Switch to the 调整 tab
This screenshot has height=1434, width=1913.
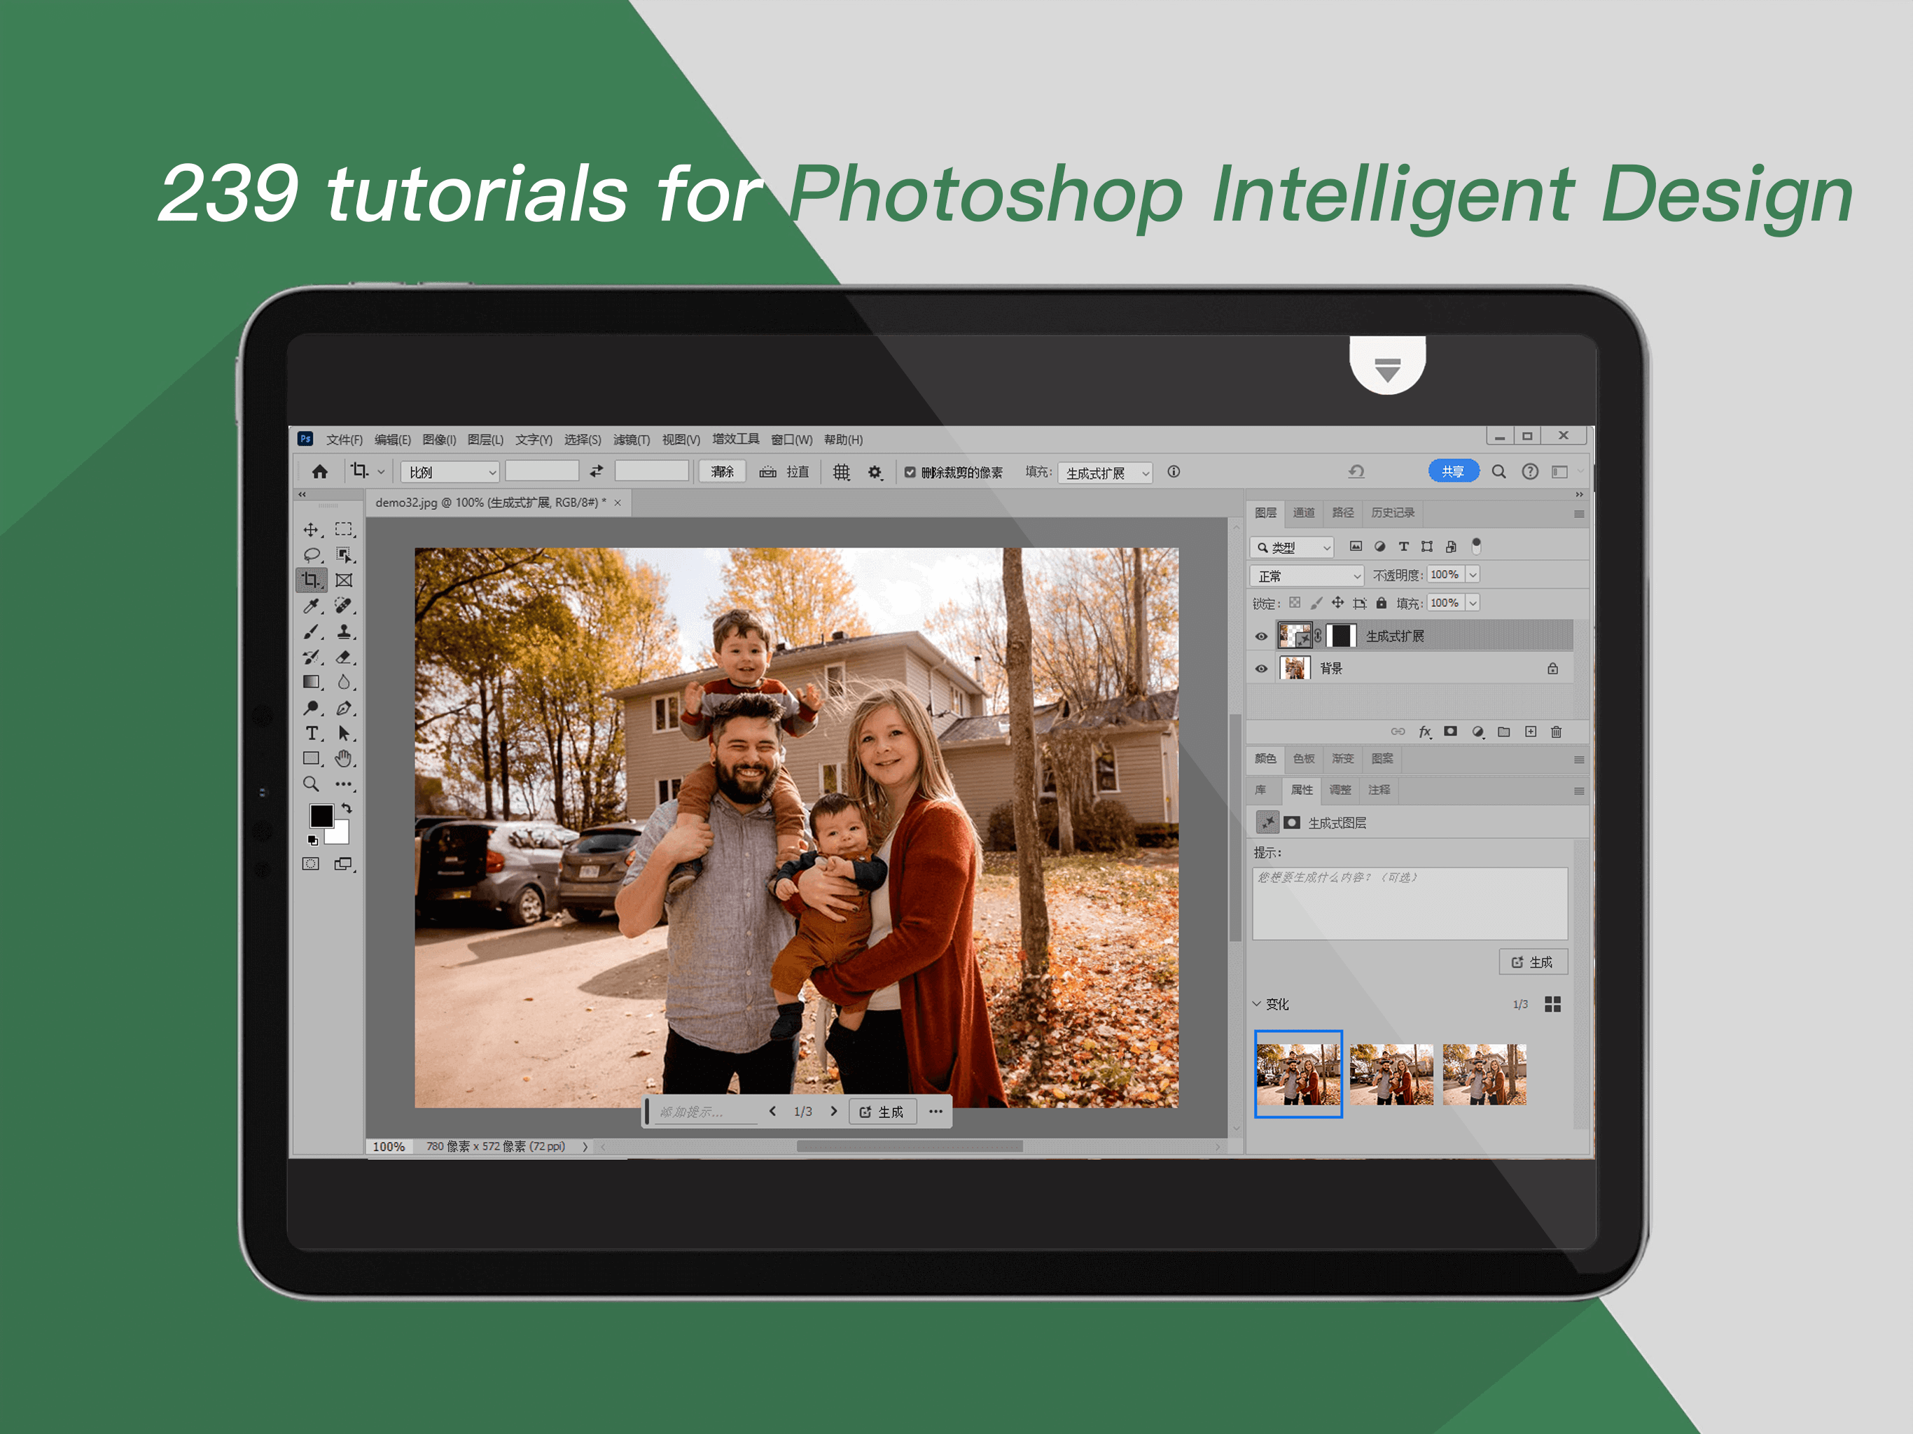click(x=1340, y=790)
